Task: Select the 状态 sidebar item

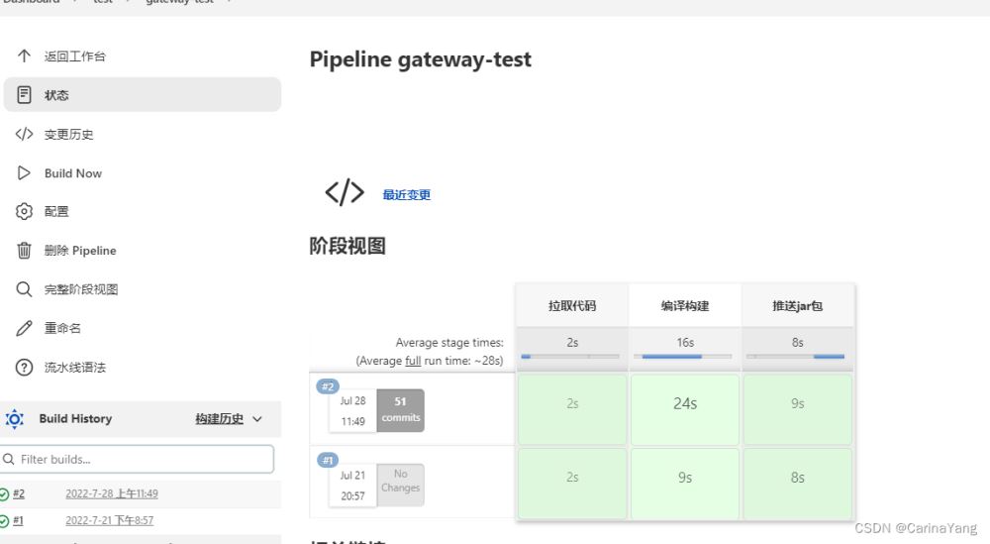Action: 142,95
